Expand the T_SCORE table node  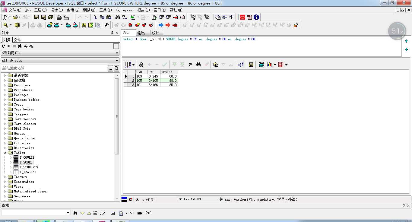[x=11, y=162]
